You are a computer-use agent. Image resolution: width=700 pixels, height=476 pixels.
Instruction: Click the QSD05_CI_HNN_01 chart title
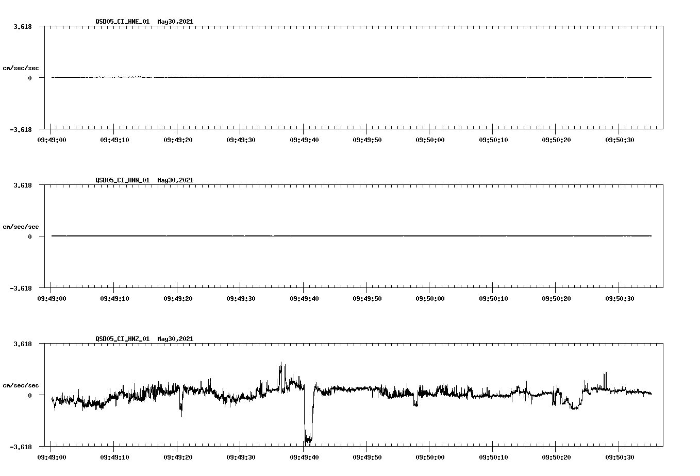[144, 180]
